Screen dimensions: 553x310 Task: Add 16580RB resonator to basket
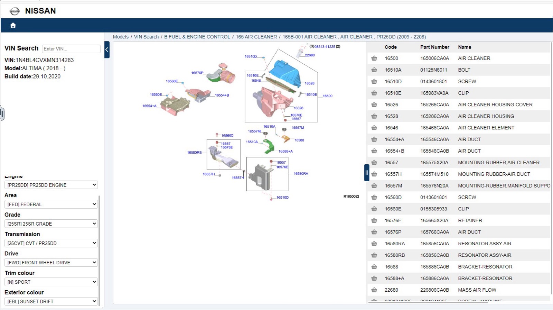point(374,255)
